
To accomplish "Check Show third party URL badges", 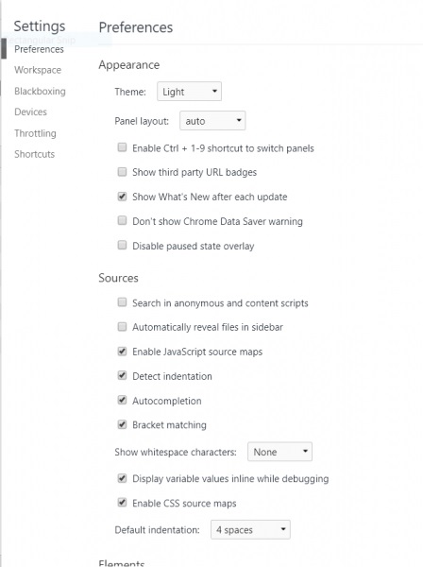I will click(122, 172).
